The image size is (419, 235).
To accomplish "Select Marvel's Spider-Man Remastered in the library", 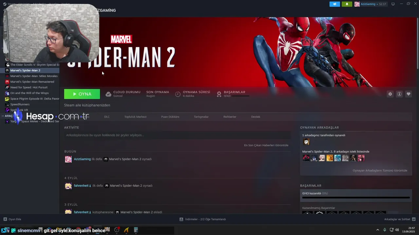I will (32, 82).
